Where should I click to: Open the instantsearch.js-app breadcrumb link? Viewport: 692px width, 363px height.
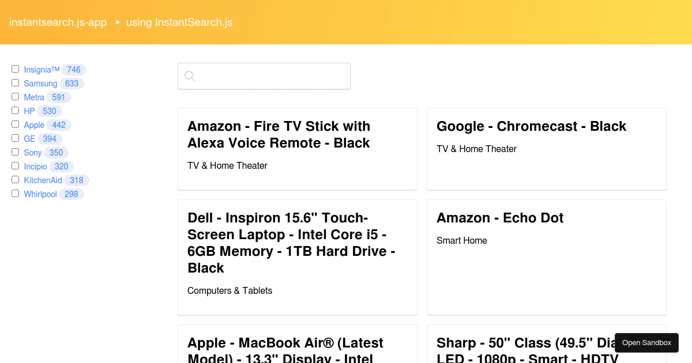58,22
